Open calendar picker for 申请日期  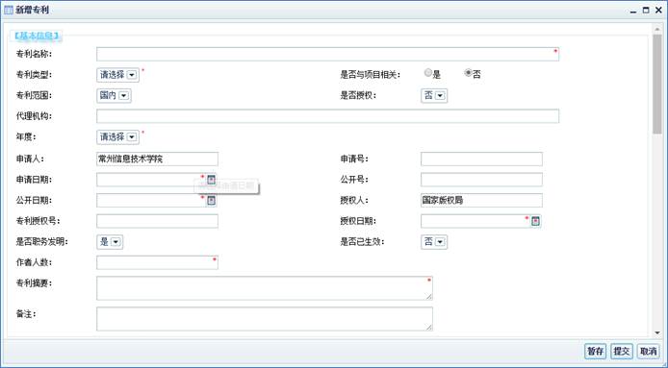pos(212,180)
